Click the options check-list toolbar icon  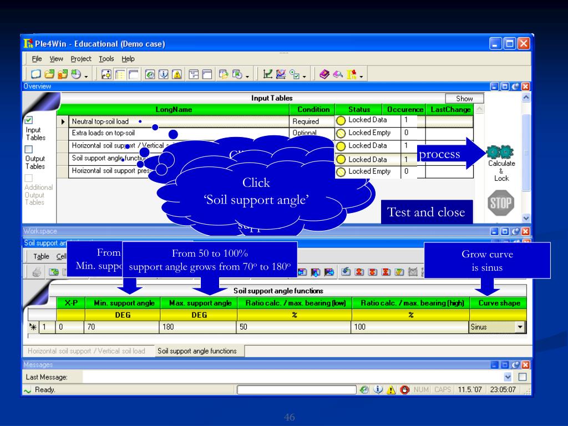pos(295,74)
